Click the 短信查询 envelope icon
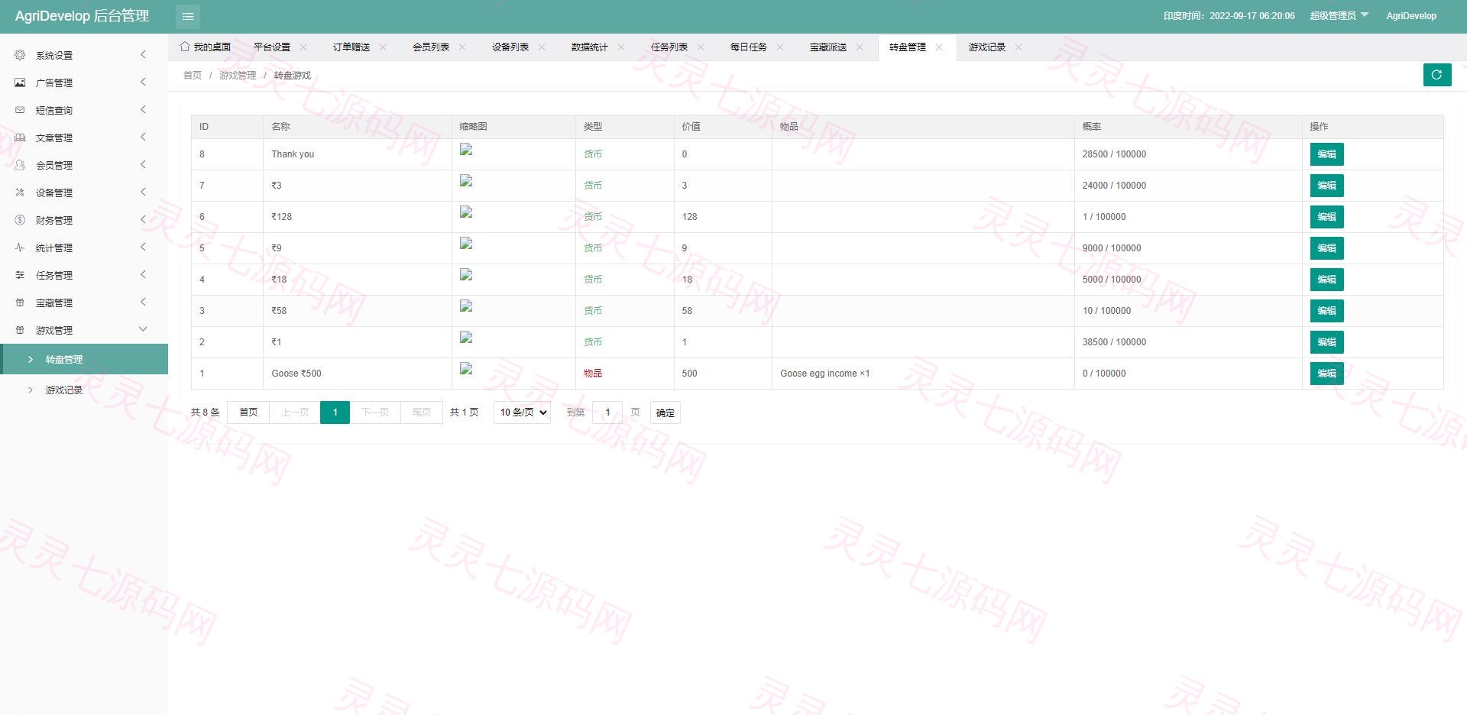The image size is (1467, 715). point(20,110)
